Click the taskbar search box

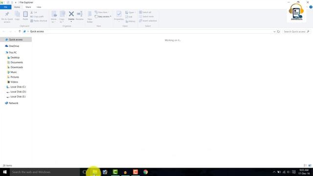tap(45, 172)
